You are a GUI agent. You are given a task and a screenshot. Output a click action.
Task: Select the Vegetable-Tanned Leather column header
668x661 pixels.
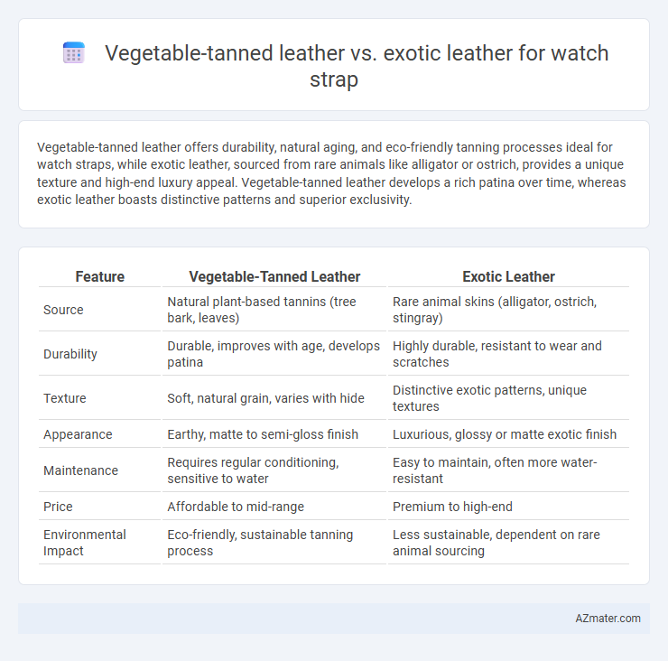coord(274,276)
